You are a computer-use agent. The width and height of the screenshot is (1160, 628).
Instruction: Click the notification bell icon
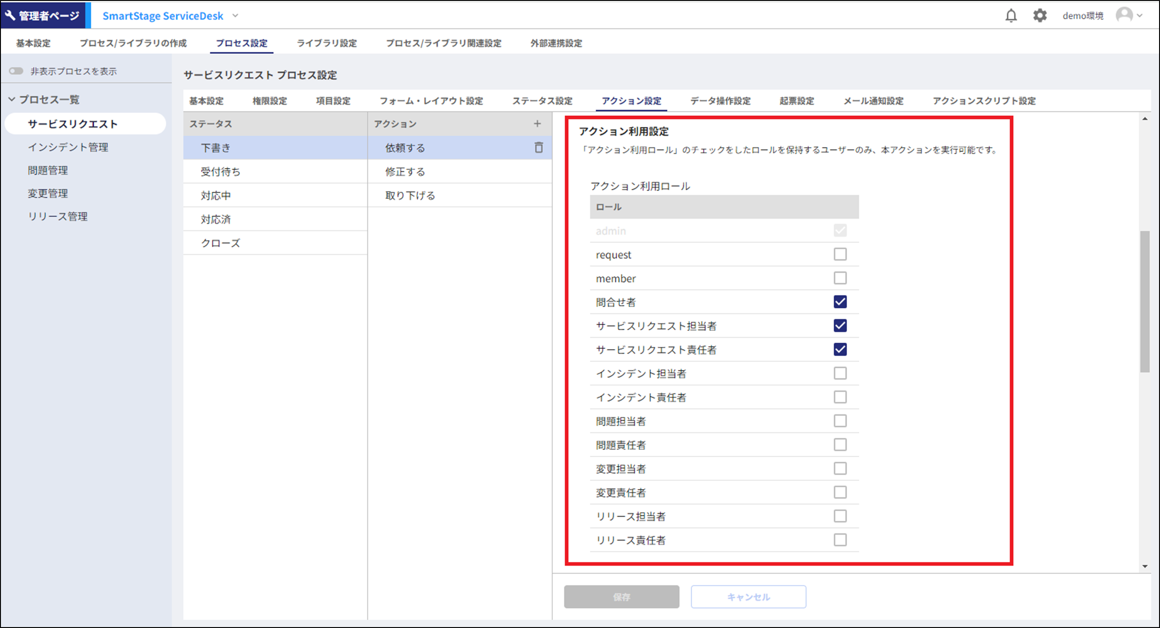pyautogui.click(x=1011, y=16)
